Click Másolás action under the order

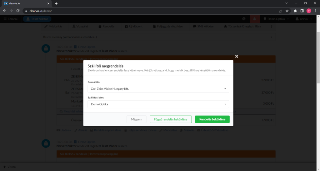point(187,130)
